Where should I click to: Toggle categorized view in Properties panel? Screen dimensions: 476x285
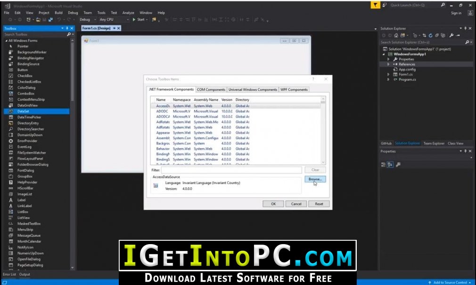(383, 165)
